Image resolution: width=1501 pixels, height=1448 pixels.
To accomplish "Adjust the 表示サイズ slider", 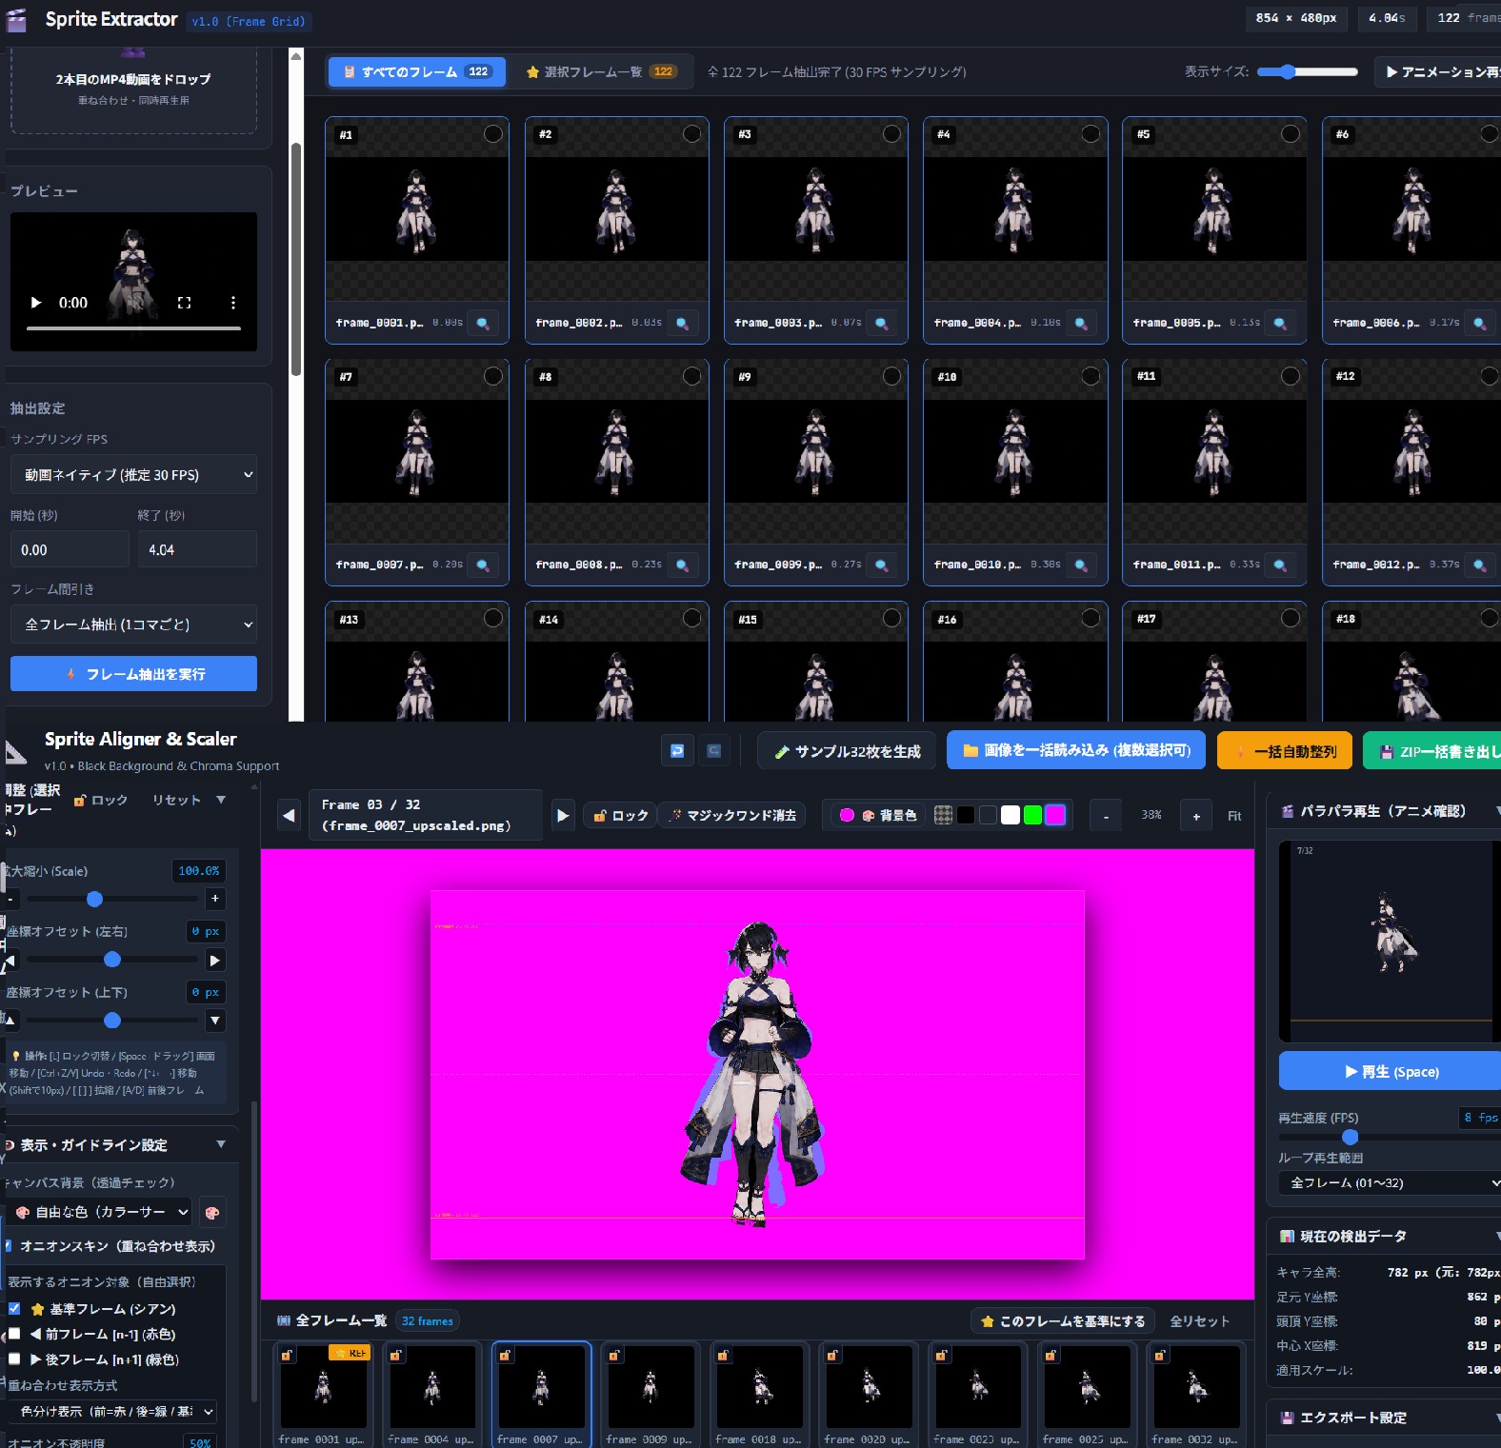I will (x=1307, y=71).
